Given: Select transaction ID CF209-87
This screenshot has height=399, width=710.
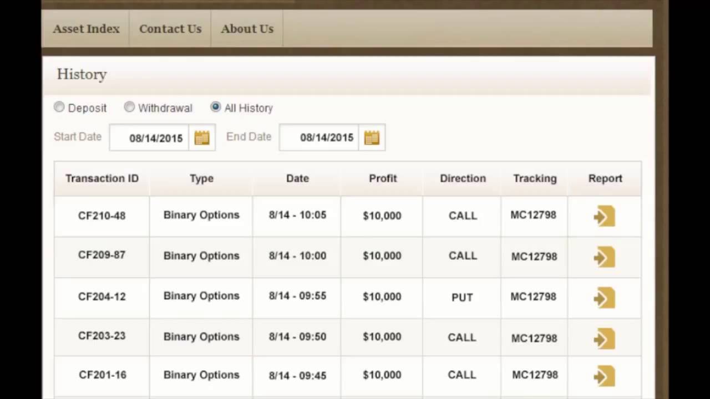Looking at the screenshot, I should 102,255.
